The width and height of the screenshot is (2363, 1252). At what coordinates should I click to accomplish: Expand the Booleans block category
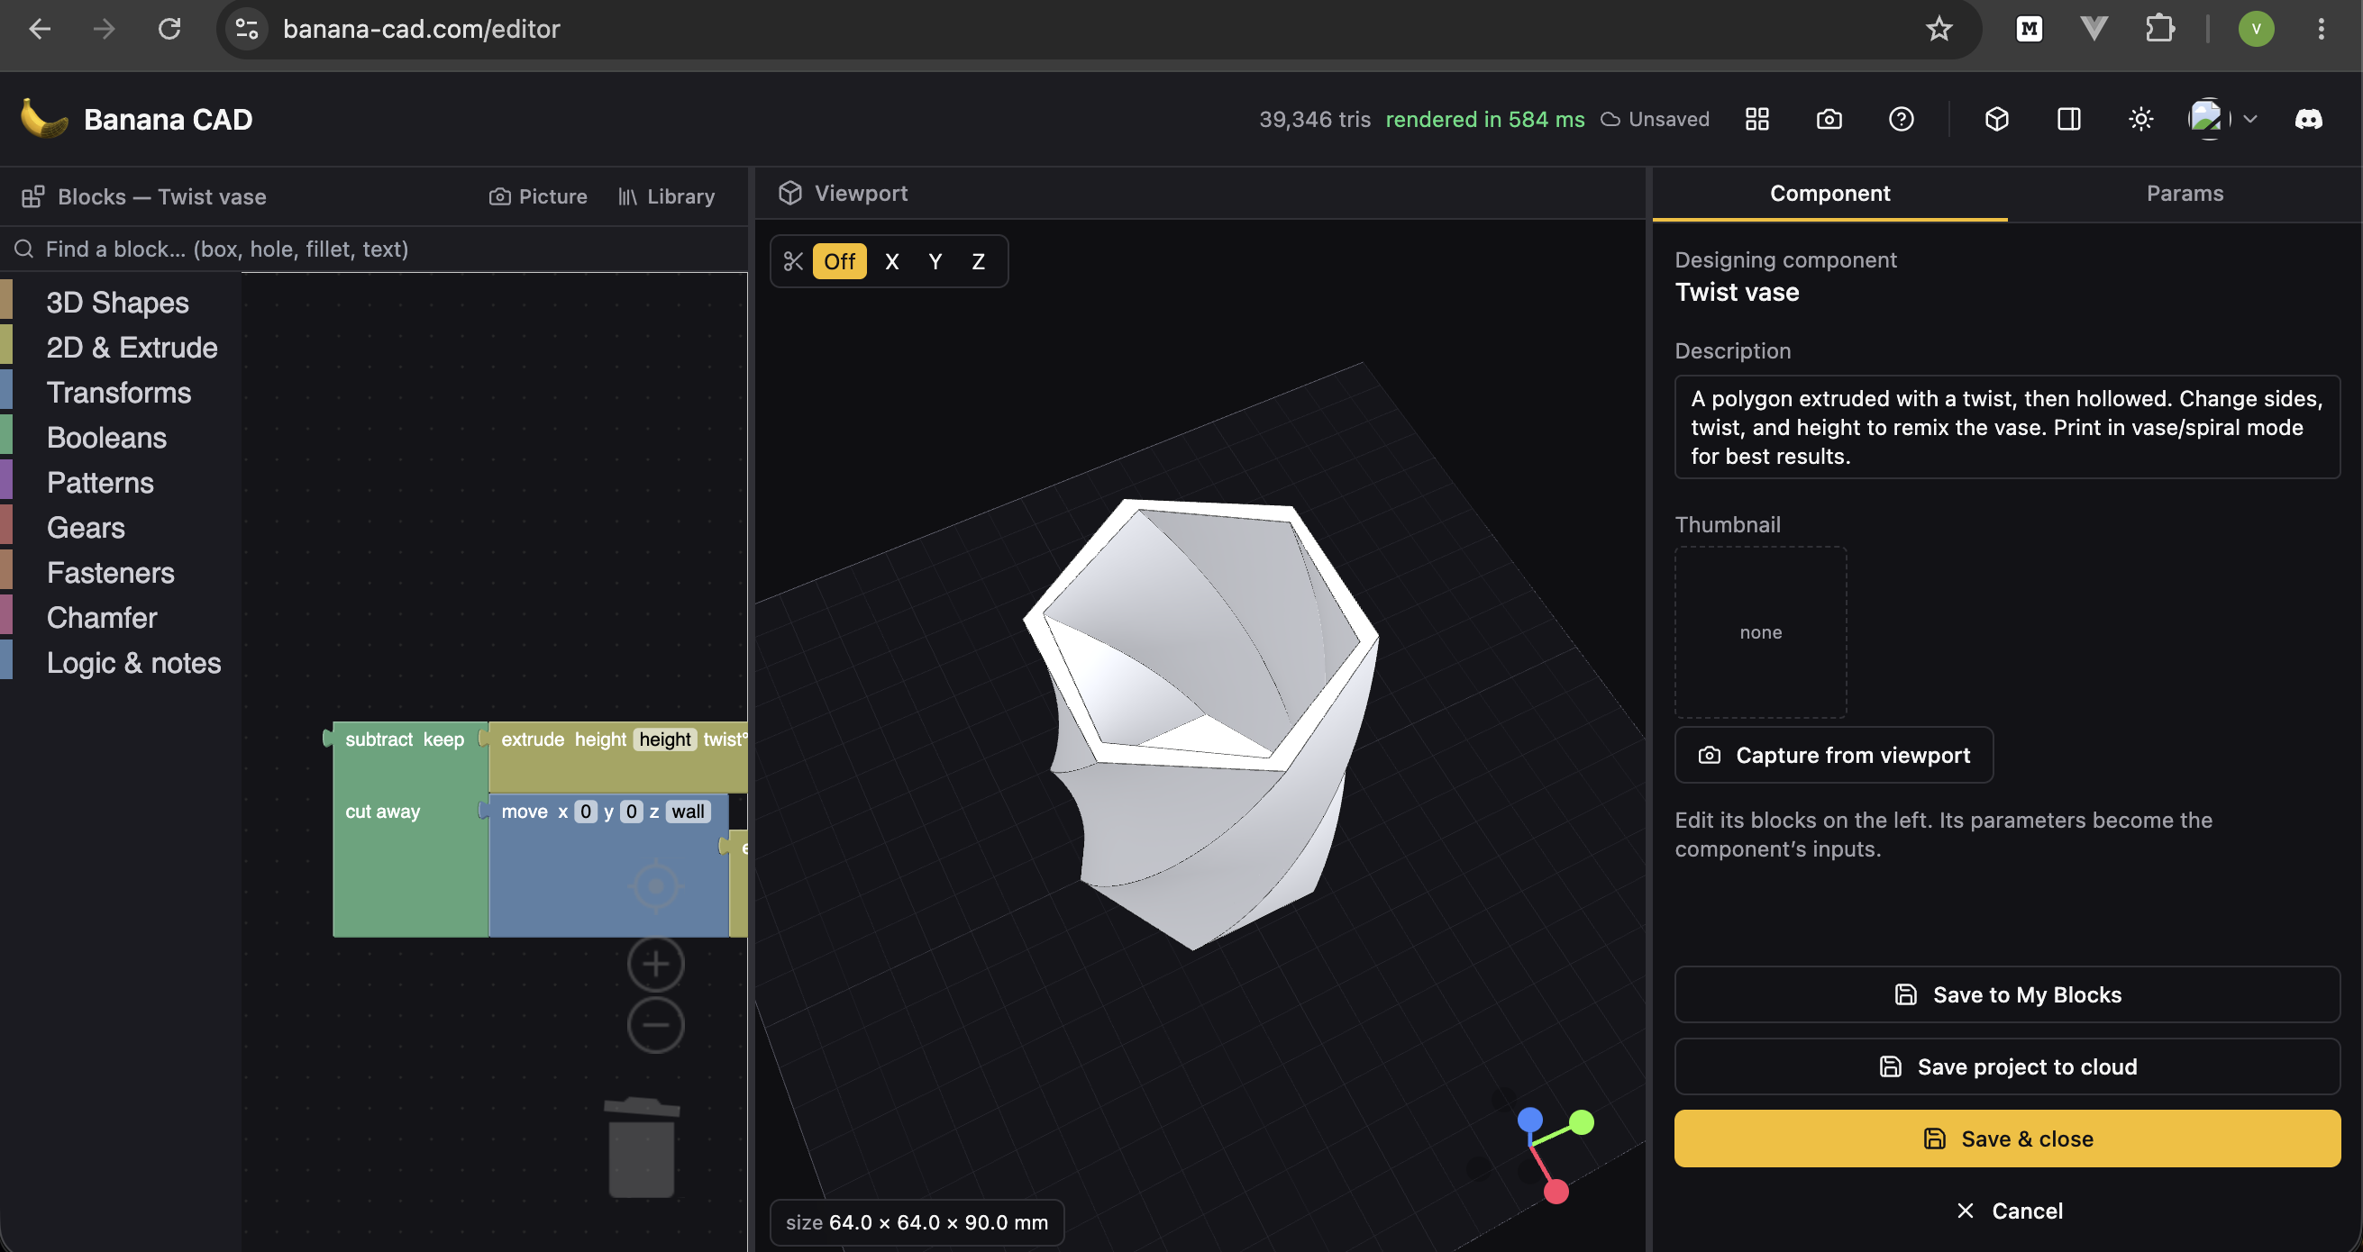106,437
